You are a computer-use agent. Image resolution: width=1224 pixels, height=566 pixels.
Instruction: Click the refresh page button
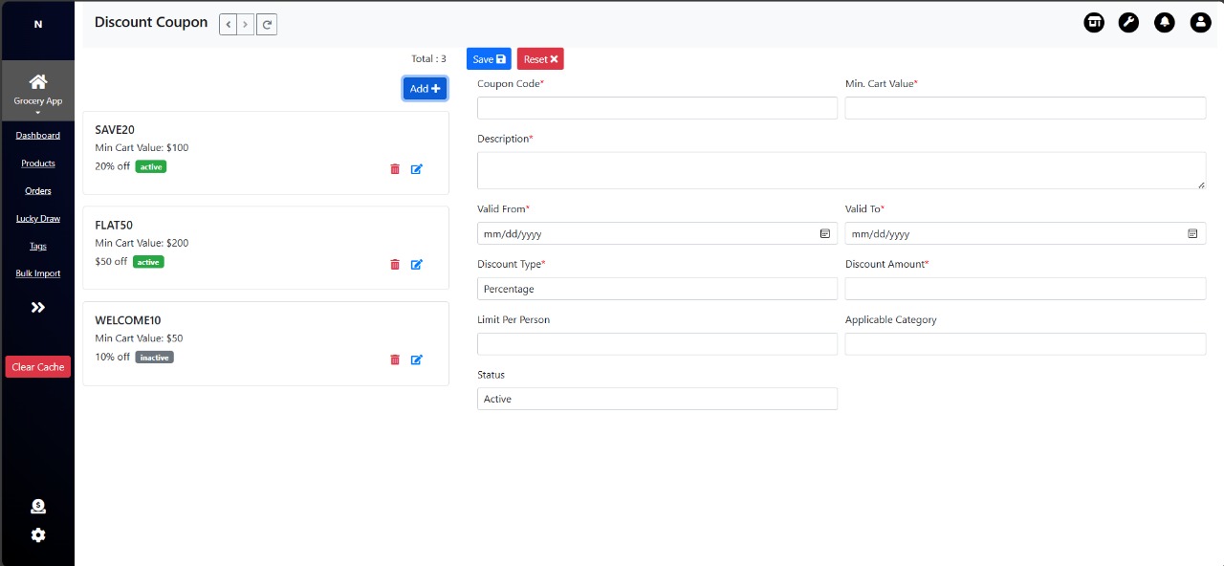pos(268,24)
